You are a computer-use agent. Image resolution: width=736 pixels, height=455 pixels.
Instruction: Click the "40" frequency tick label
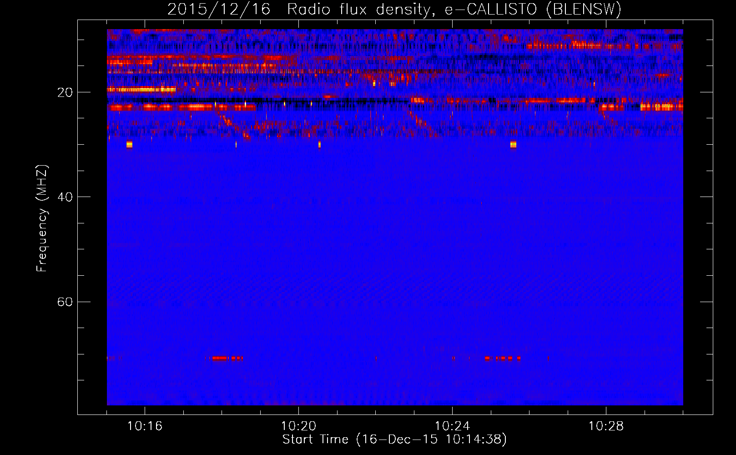(65, 197)
